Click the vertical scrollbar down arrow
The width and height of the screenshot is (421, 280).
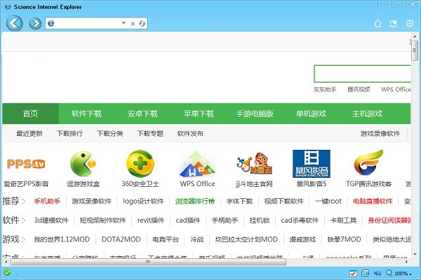click(415, 253)
